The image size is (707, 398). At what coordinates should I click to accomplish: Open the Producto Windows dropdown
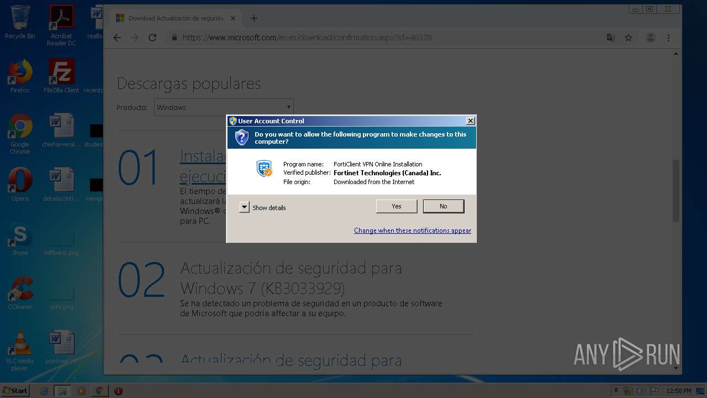224,107
